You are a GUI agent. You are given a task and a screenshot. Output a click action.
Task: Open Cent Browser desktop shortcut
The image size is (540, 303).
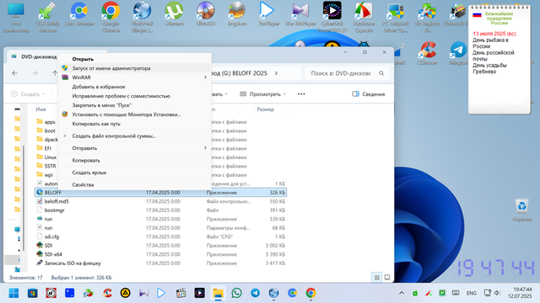coord(79,15)
